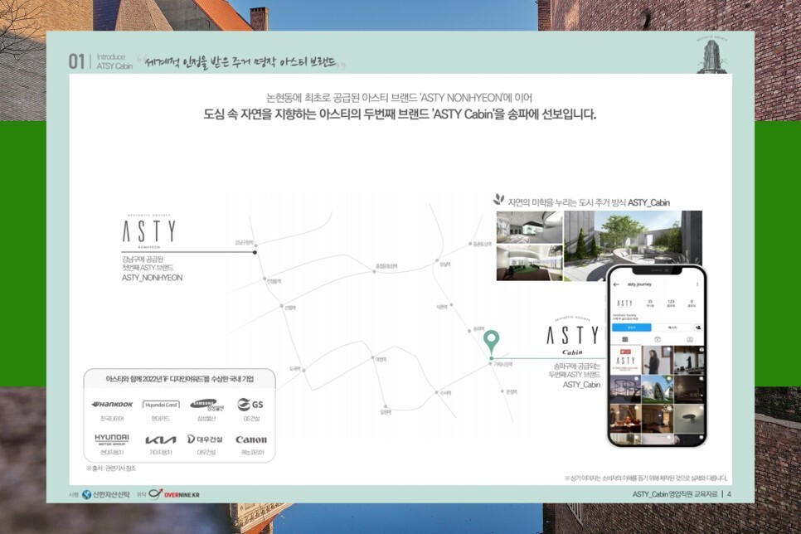Image resolution: width=801 pixels, height=534 pixels.
Task: Click the 35 posts count in the phone
Action: [x=650, y=303]
